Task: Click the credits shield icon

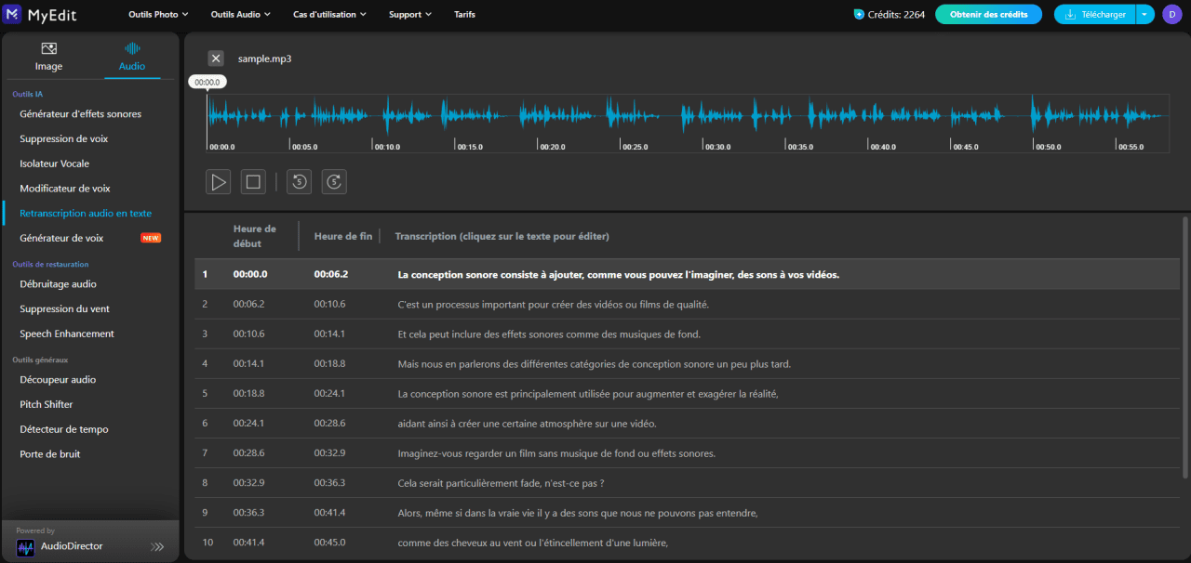Action: click(858, 14)
